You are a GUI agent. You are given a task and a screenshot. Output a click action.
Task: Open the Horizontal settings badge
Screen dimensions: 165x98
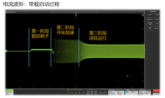pyautogui.click(x=116, y=92)
